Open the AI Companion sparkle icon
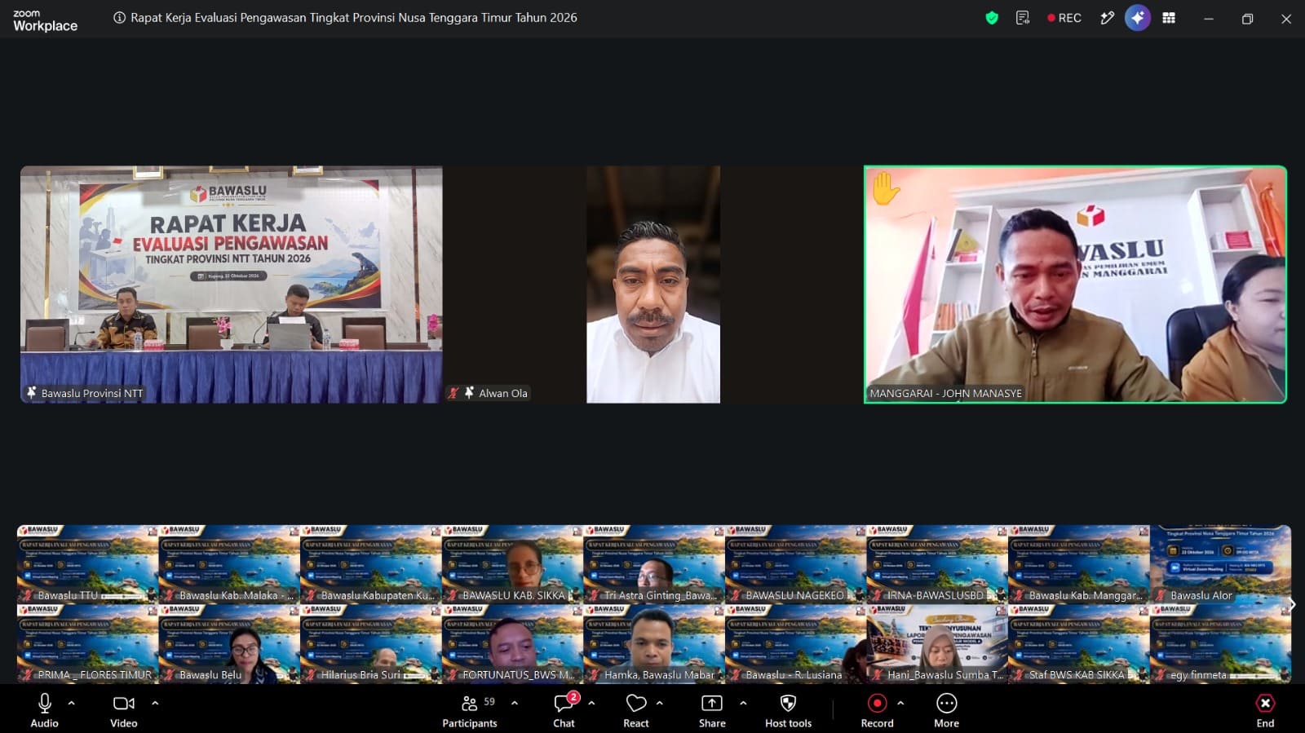The height and width of the screenshot is (733, 1305). tap(1138, 18)
